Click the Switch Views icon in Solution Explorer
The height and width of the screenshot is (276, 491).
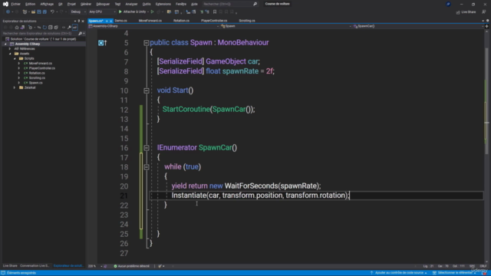[22, 28]
